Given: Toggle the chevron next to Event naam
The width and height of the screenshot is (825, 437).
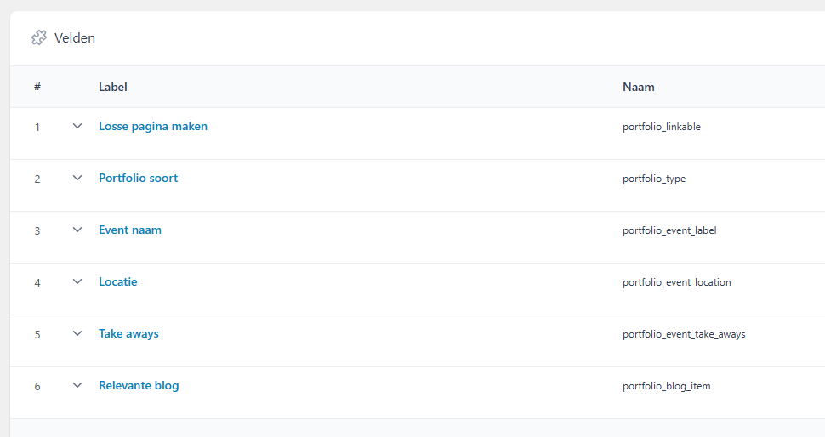Looking at the screenshot, I should pyautogui.click(x=77, y=230).
